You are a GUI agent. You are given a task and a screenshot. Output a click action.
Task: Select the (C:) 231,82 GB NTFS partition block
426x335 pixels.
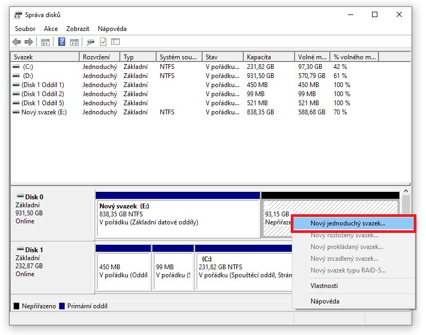(x=244, y=268)
